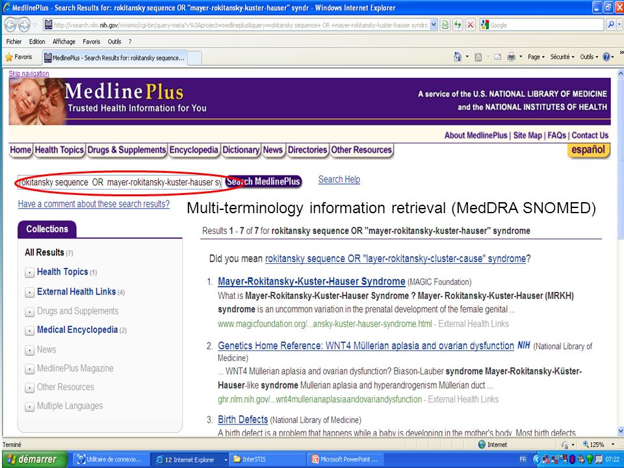Toggle the Other Resources collection box
Image resolution: width=624 pixels, height=468 pixels.
click(29, 387)
